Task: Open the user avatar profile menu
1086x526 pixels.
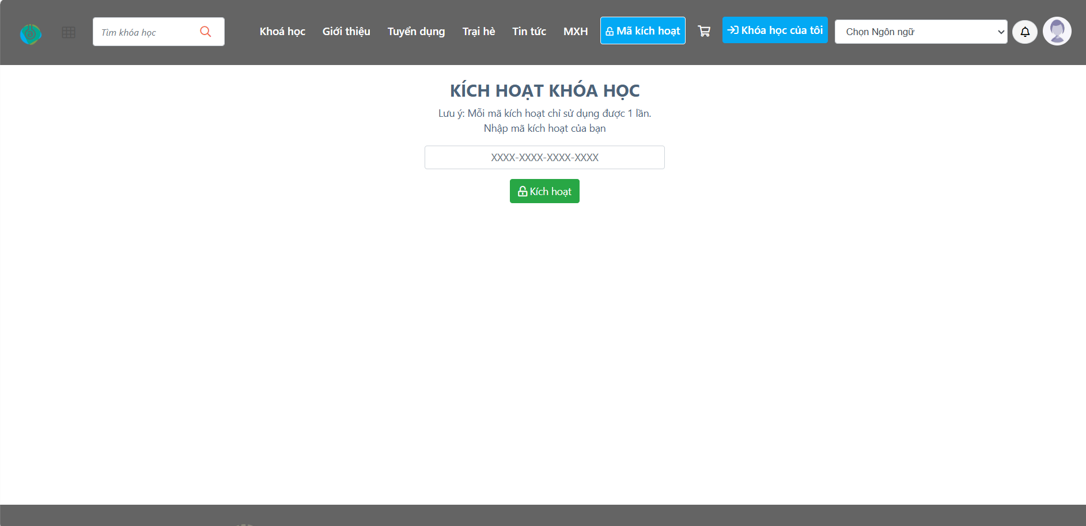Action: tap(1057, 31)
